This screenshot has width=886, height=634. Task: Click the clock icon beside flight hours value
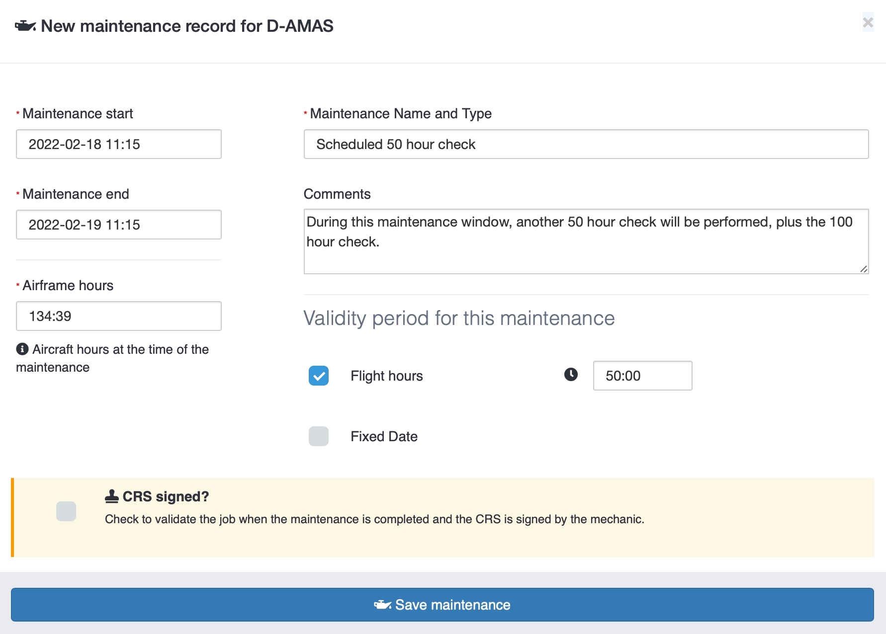pyautogui.click(x=571, y=375)
